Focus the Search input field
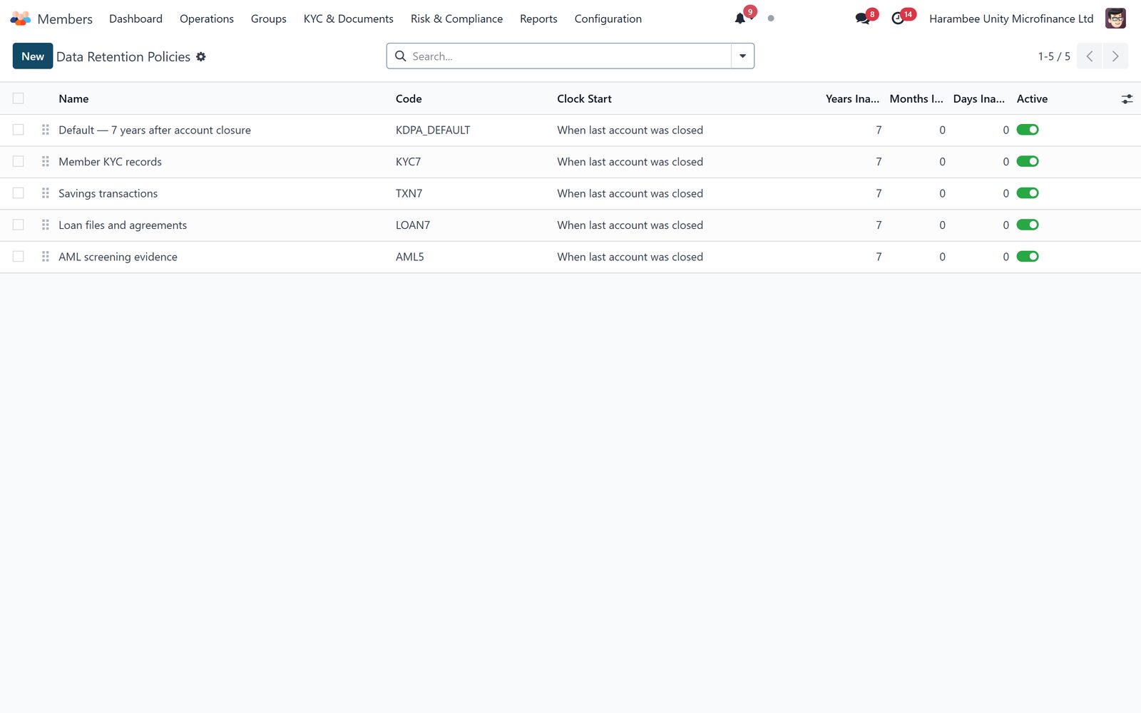The height and width of the screenshot is (713, 1141). coord(570,56)
